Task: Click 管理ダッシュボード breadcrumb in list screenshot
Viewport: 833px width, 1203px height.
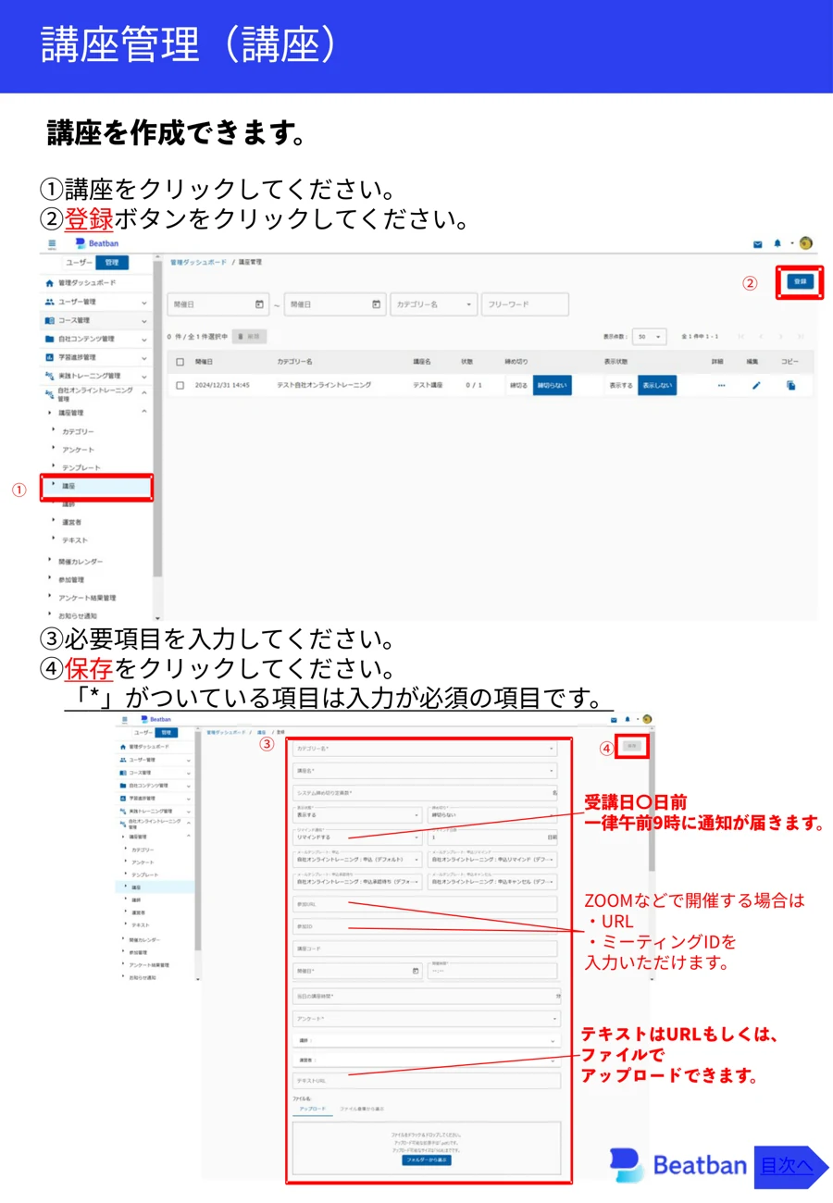Action: click(x=197, y=262)
